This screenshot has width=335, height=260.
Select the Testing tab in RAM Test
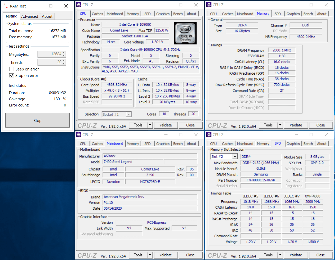12,16
